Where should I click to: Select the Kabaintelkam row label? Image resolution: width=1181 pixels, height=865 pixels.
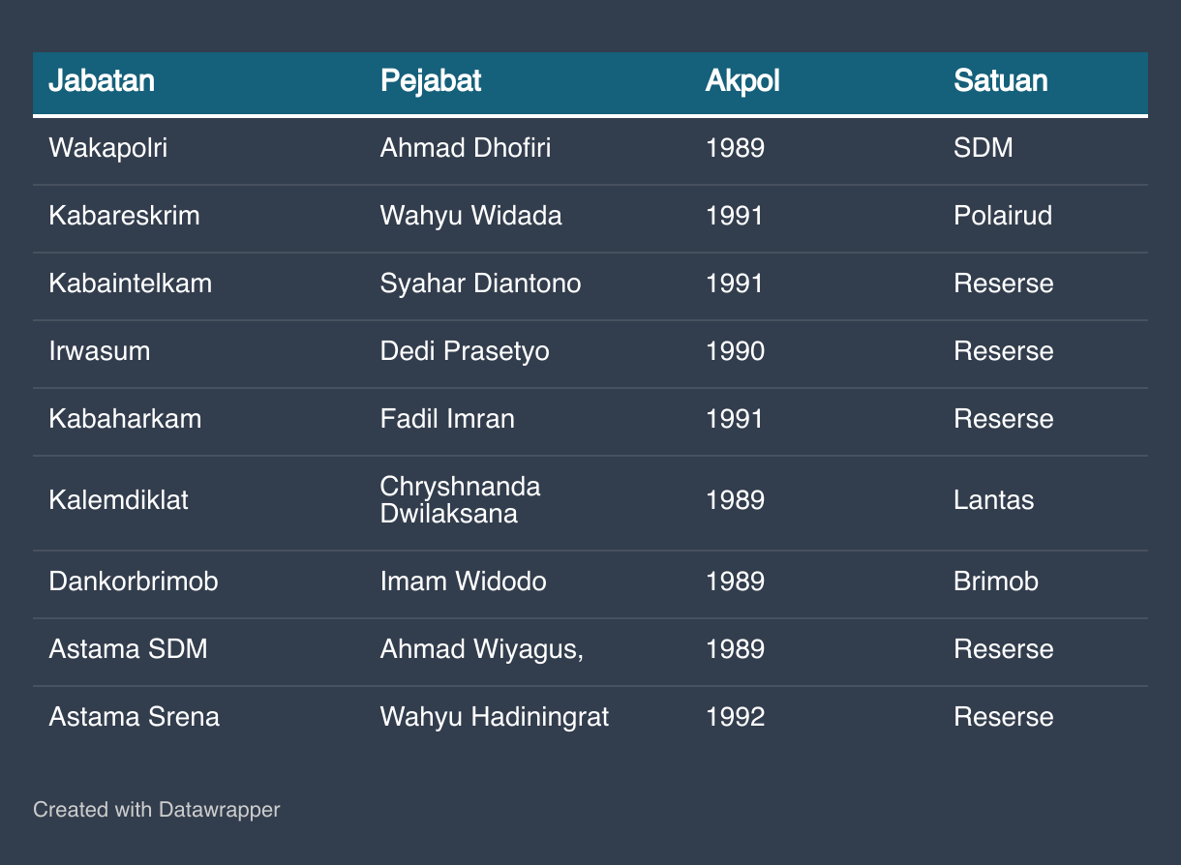point(130,283)
